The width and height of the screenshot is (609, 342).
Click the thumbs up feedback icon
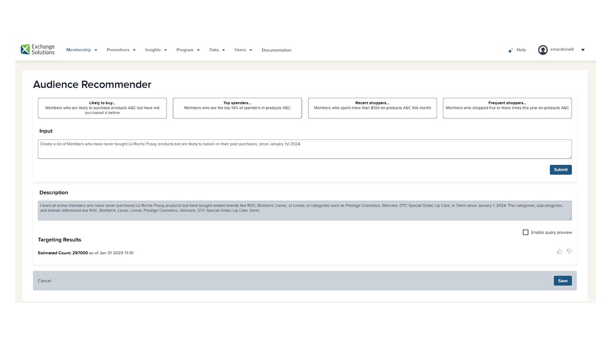click(560, 251)
